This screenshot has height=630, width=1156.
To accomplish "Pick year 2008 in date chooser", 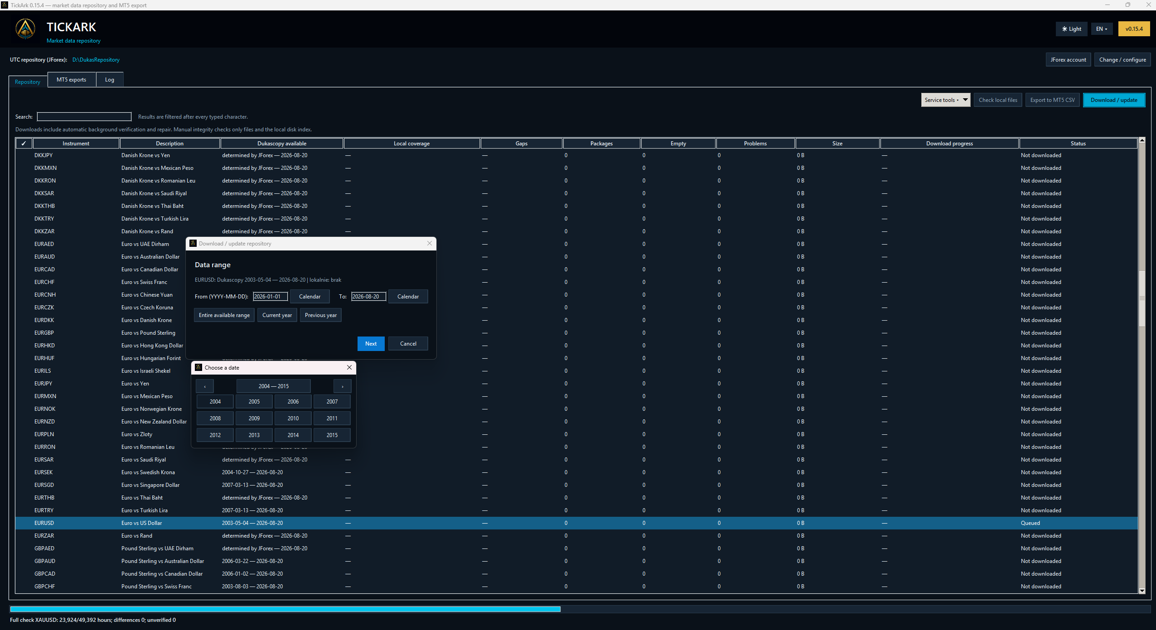I will 215,418.
